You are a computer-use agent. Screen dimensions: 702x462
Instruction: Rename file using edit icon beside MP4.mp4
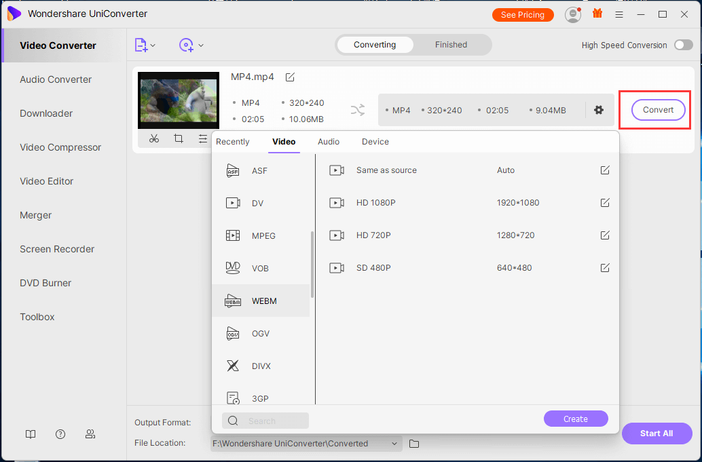tap(290, 77)
